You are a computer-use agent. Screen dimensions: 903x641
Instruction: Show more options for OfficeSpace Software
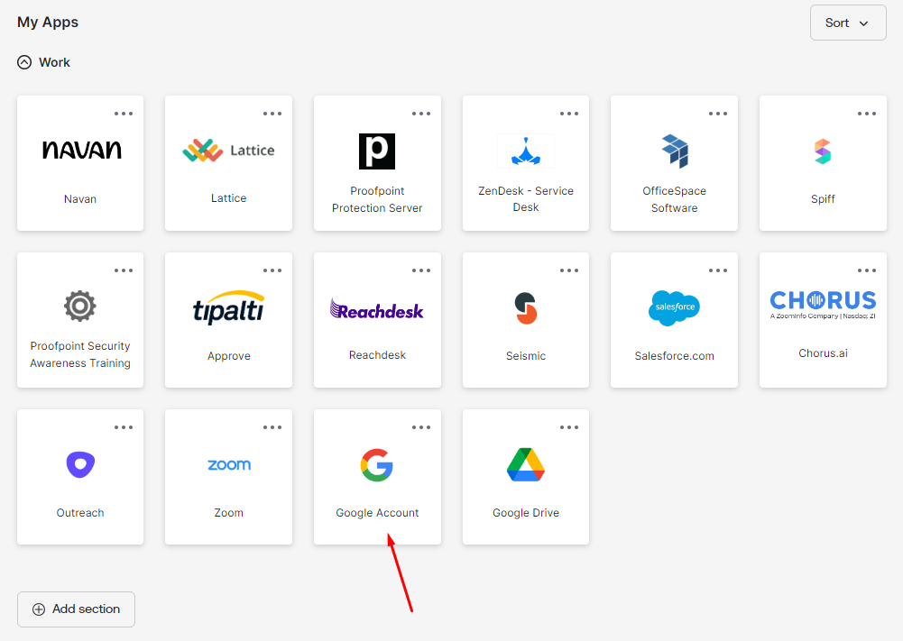[x=718, y=114]
